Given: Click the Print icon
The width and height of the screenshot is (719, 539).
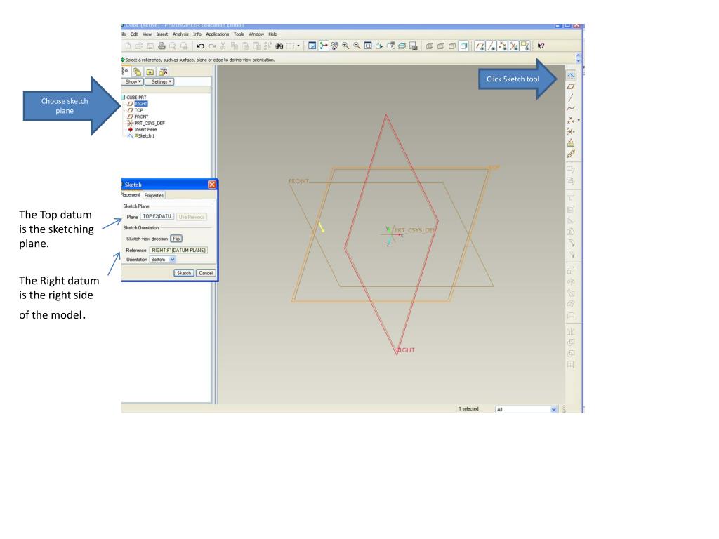Looking at the screenshot, I should pos(161,46).
